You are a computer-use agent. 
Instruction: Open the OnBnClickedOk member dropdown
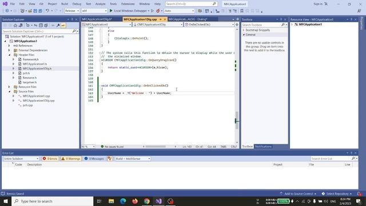point(209,25)
